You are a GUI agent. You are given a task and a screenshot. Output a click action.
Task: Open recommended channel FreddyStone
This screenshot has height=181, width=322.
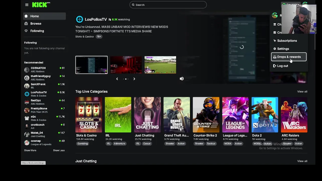click(45, 110)
